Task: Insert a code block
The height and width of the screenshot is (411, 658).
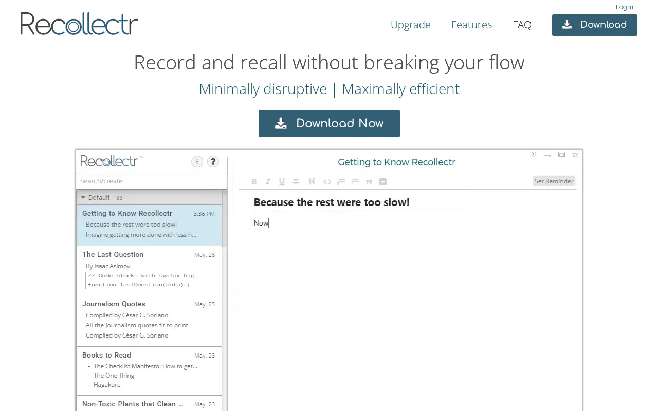Action: [327, 181]
